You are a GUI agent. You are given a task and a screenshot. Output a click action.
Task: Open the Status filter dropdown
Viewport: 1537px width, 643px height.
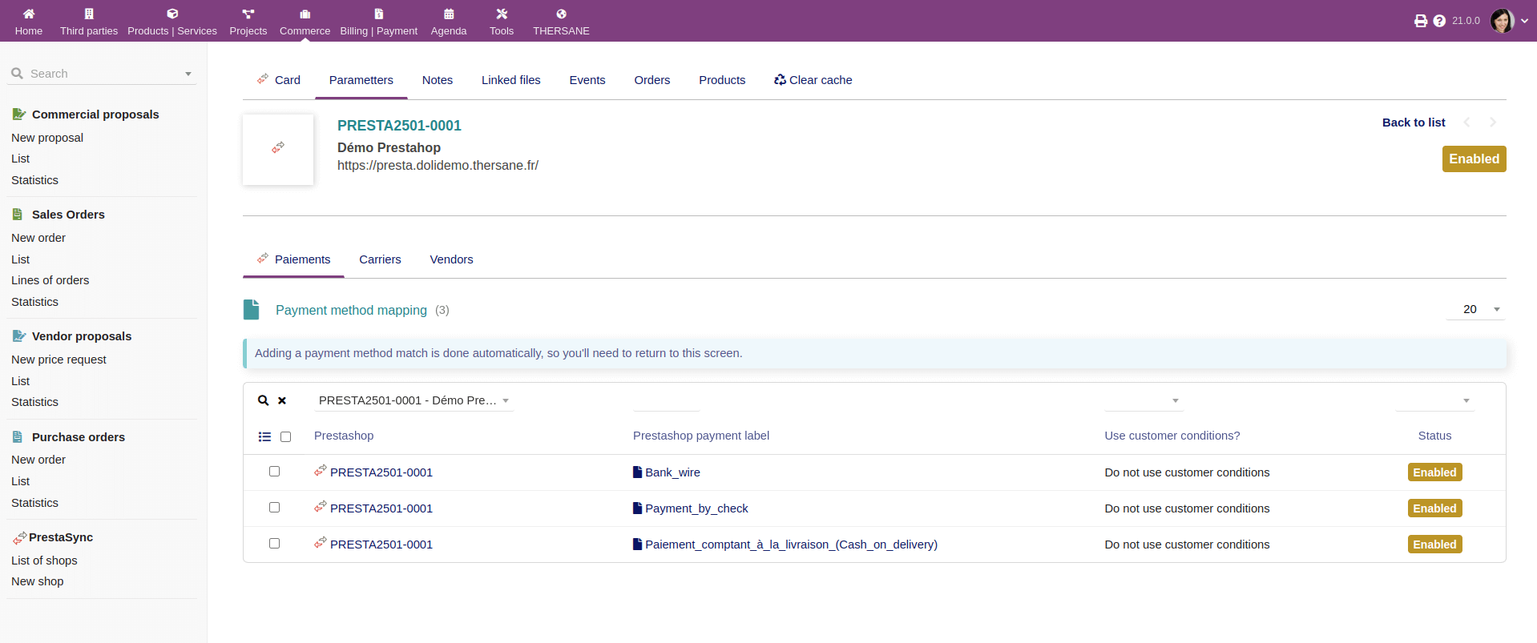1434,400
